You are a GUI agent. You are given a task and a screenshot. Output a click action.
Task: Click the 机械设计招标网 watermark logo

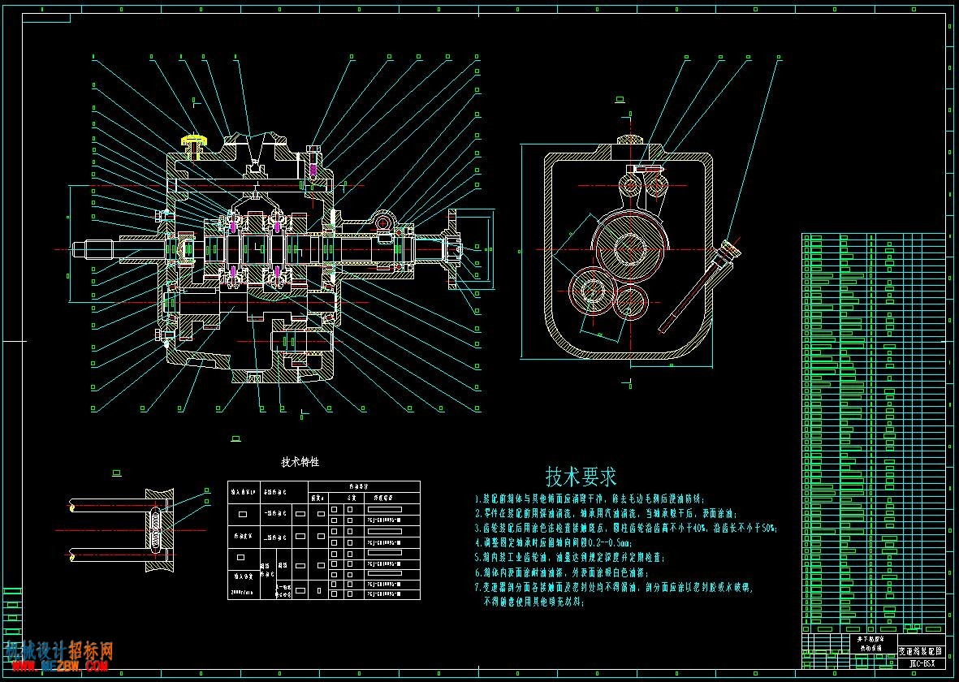click(x=58, y=650)
